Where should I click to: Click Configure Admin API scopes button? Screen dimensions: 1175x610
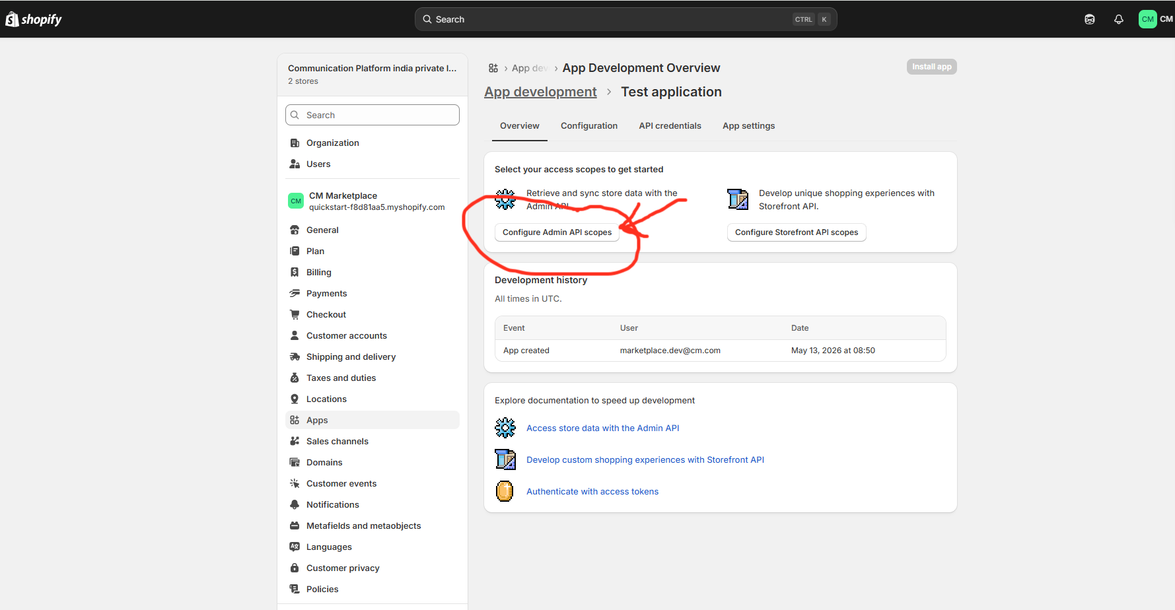pos(557,232)
